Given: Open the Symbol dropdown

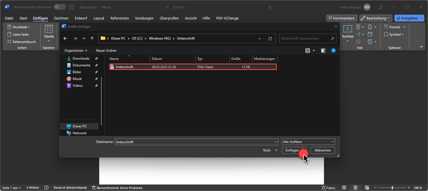Looking at the screenshot, I should [394, 34].
